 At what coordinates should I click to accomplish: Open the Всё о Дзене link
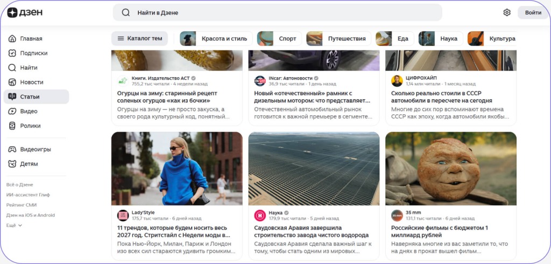20,185
